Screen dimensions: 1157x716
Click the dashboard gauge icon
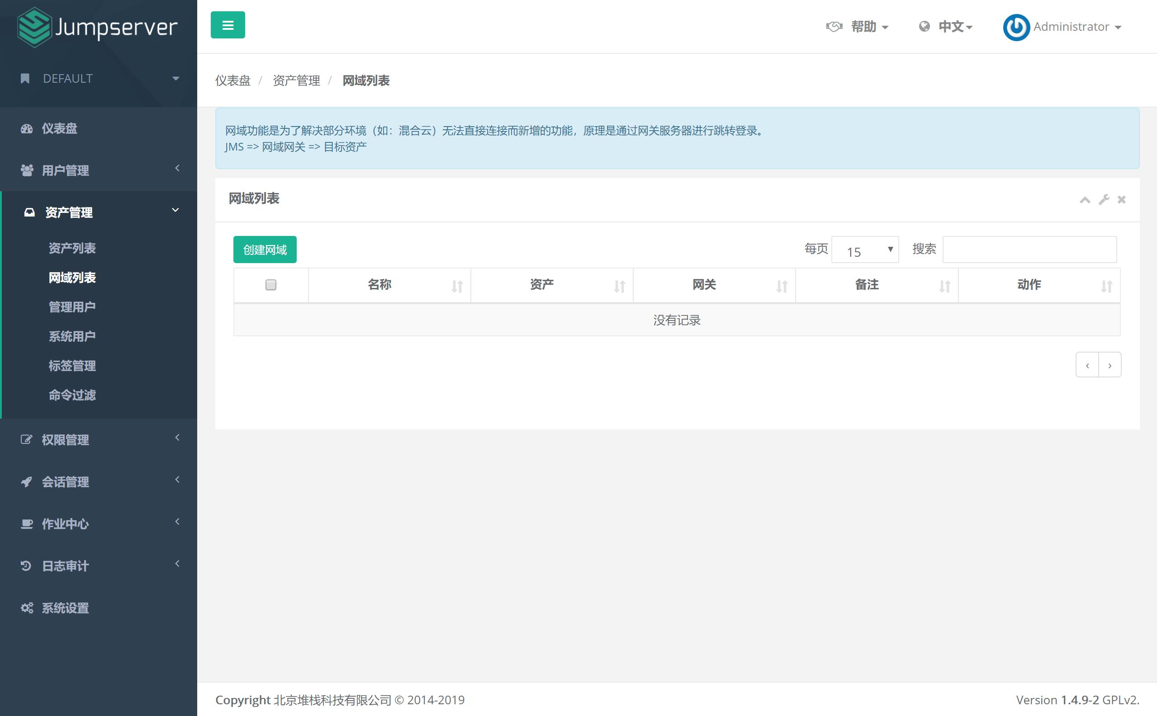(27, 129)
